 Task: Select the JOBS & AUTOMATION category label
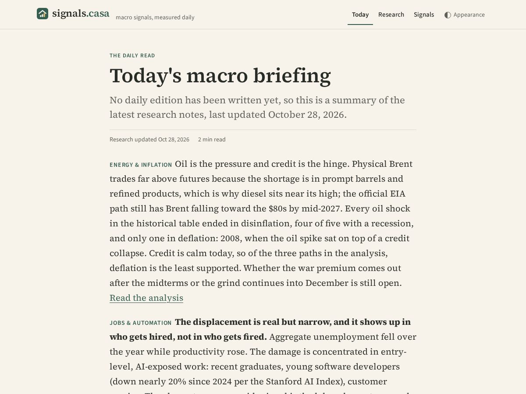tap(141, 323)
